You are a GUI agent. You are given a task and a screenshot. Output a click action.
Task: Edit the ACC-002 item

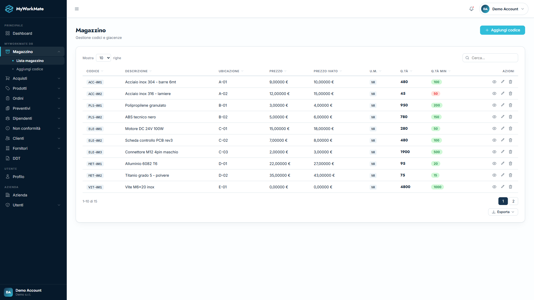[x=503, y=93]
